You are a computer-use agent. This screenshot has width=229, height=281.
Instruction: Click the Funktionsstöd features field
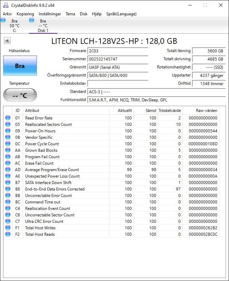pos(157,100)
